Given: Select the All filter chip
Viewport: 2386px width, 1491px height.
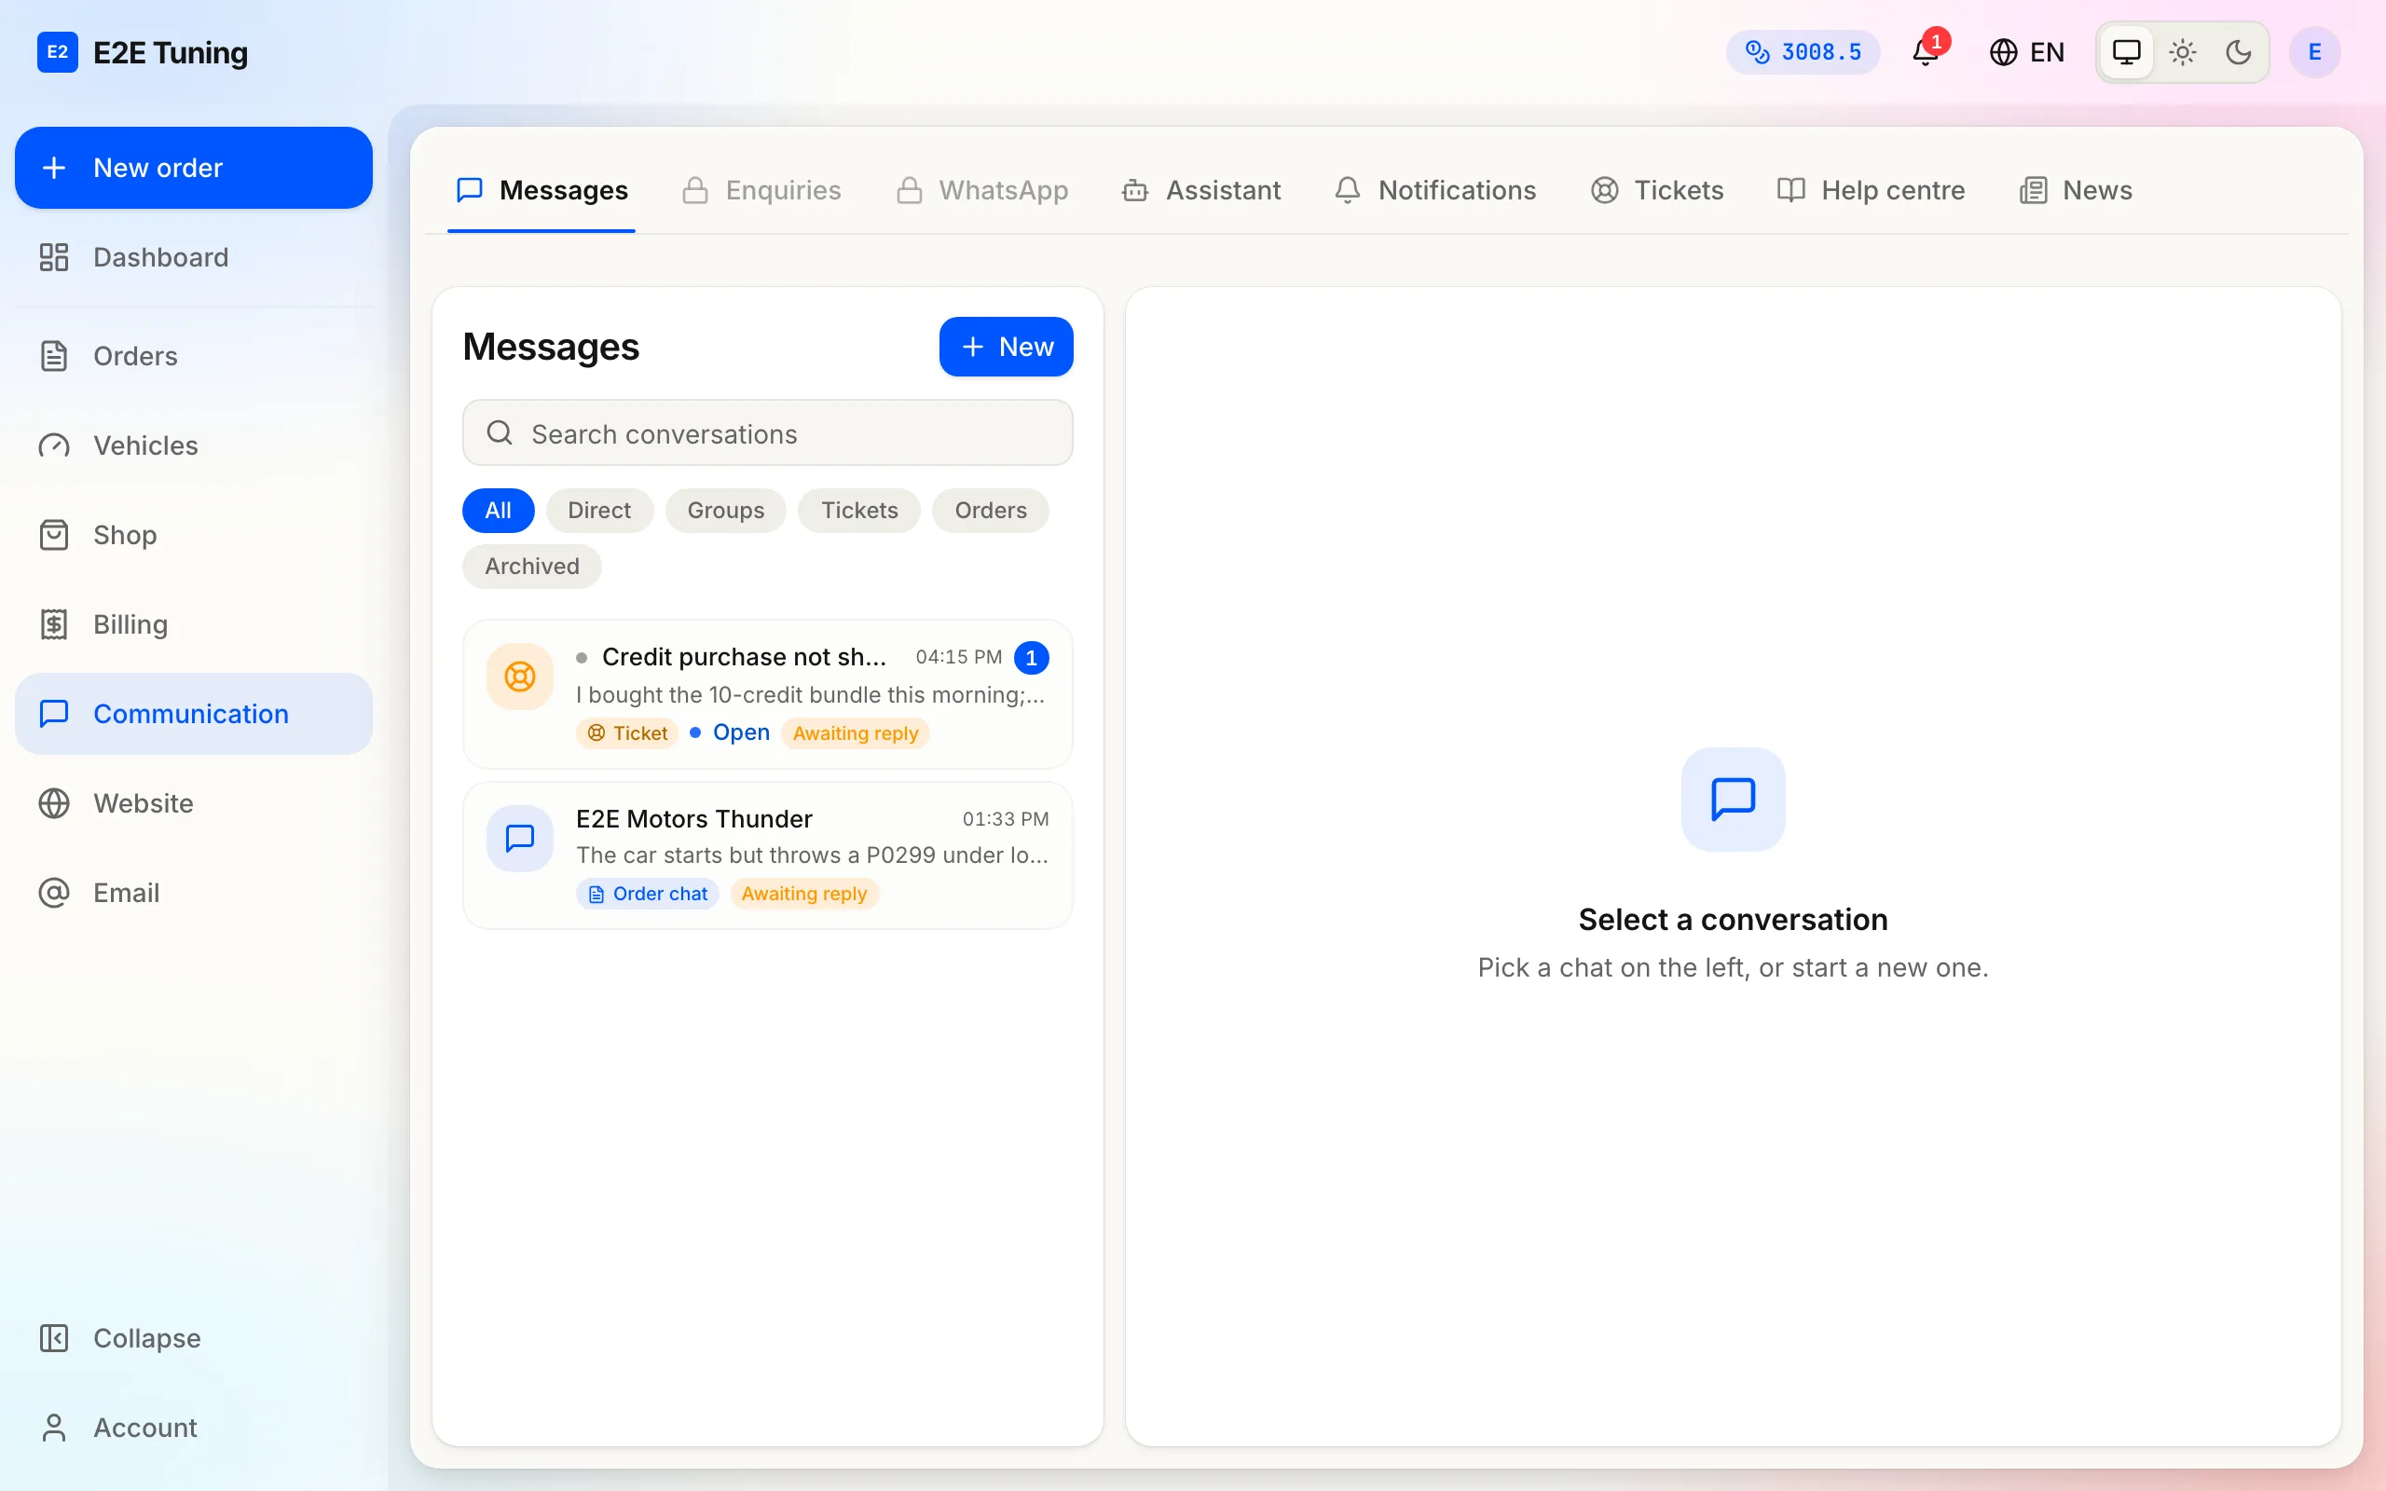Looking at the screenshot, I should point(498,511).
